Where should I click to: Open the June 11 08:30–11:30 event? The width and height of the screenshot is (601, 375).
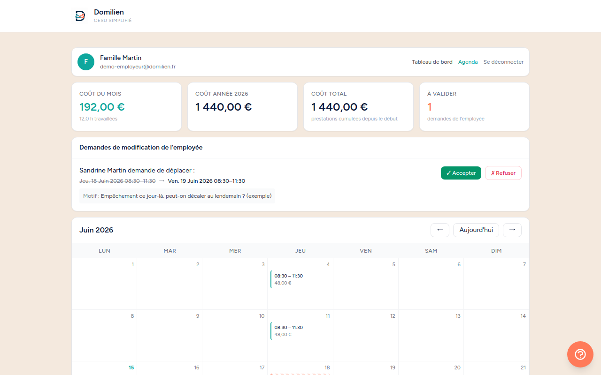tap(300, 331)
